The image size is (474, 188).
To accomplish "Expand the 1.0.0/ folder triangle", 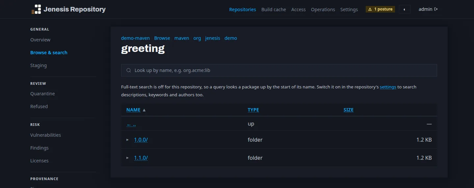I will [128, 140].
